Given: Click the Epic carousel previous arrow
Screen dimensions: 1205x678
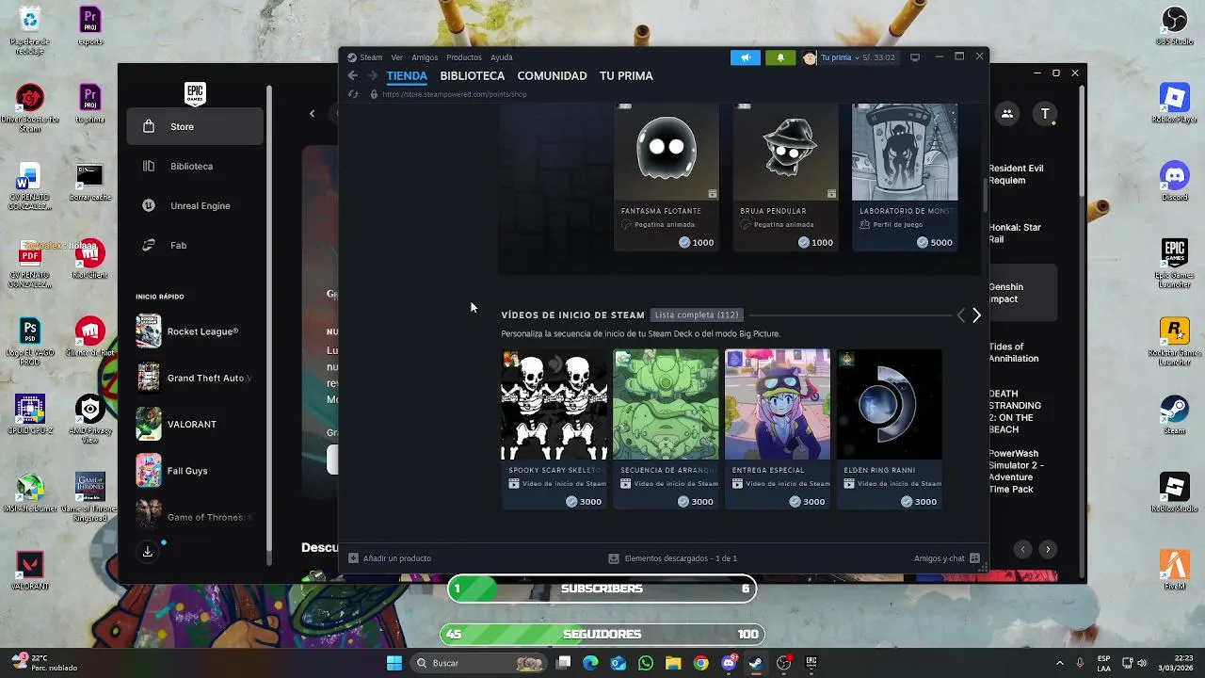Looking at the screenshot, I should [1022, 549].
